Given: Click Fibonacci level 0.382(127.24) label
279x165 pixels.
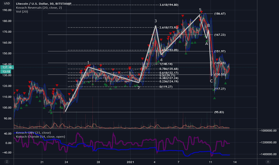Looking at the screenshot, I should (x=169, y=78).
